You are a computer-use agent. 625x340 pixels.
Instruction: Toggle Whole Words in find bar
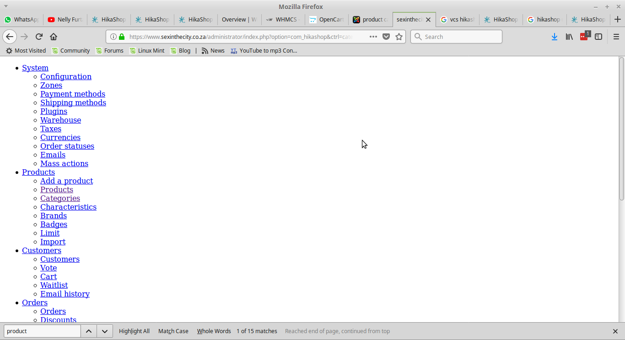(x=214, y=331)
